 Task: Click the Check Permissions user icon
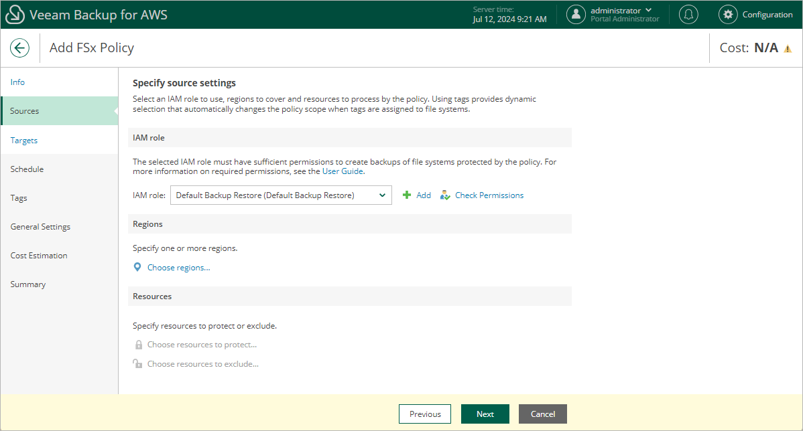click(445, 195)
